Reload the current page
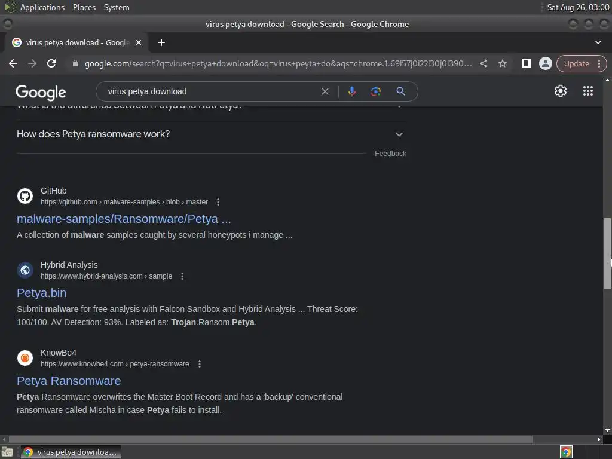Viewport: 612px width, 459px height. point(51,63)
